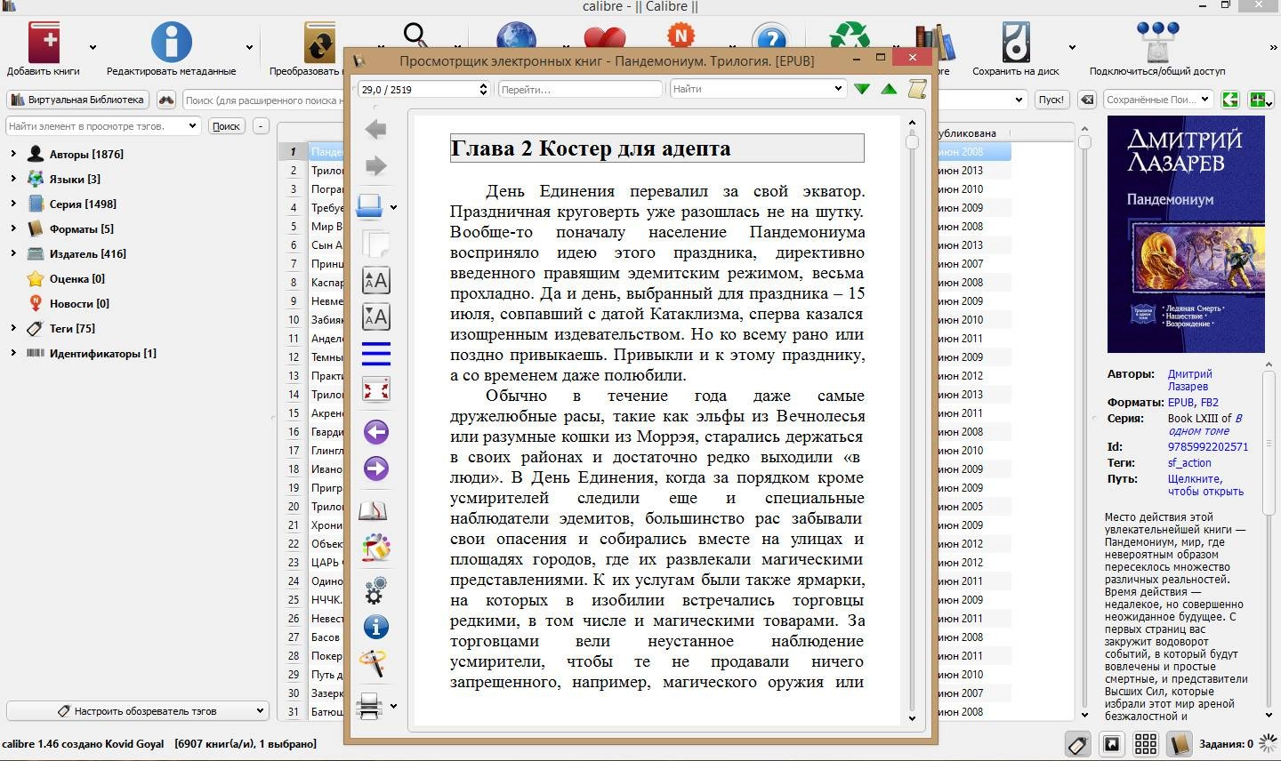Expand the Теги [75] tree node

tap(13, 328)
